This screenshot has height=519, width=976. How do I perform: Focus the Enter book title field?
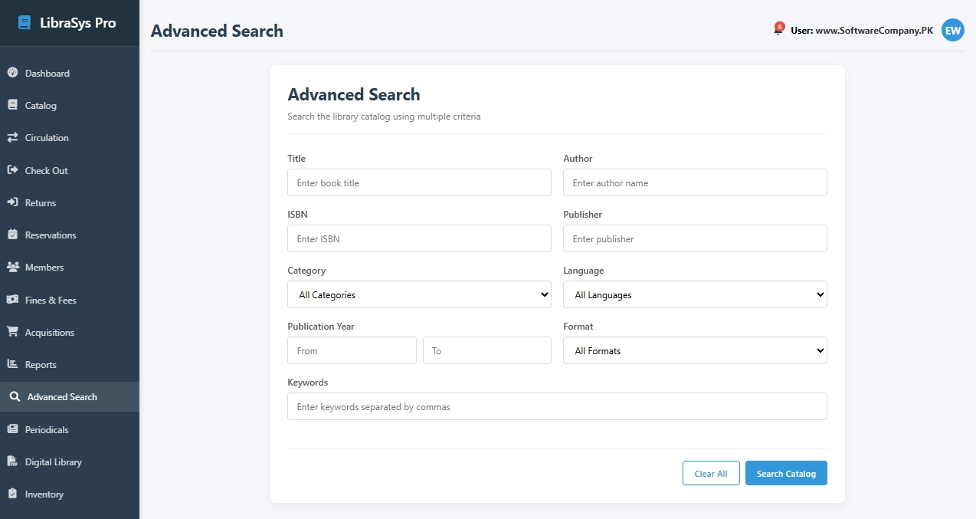pyautogui.click(x=419, y=182)
